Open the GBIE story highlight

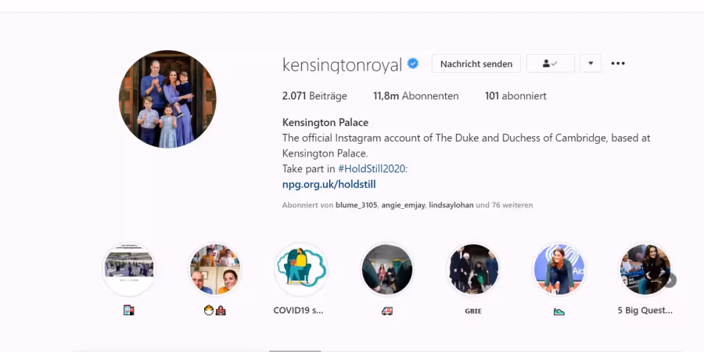pyautogui.click(x=472, y=269)
